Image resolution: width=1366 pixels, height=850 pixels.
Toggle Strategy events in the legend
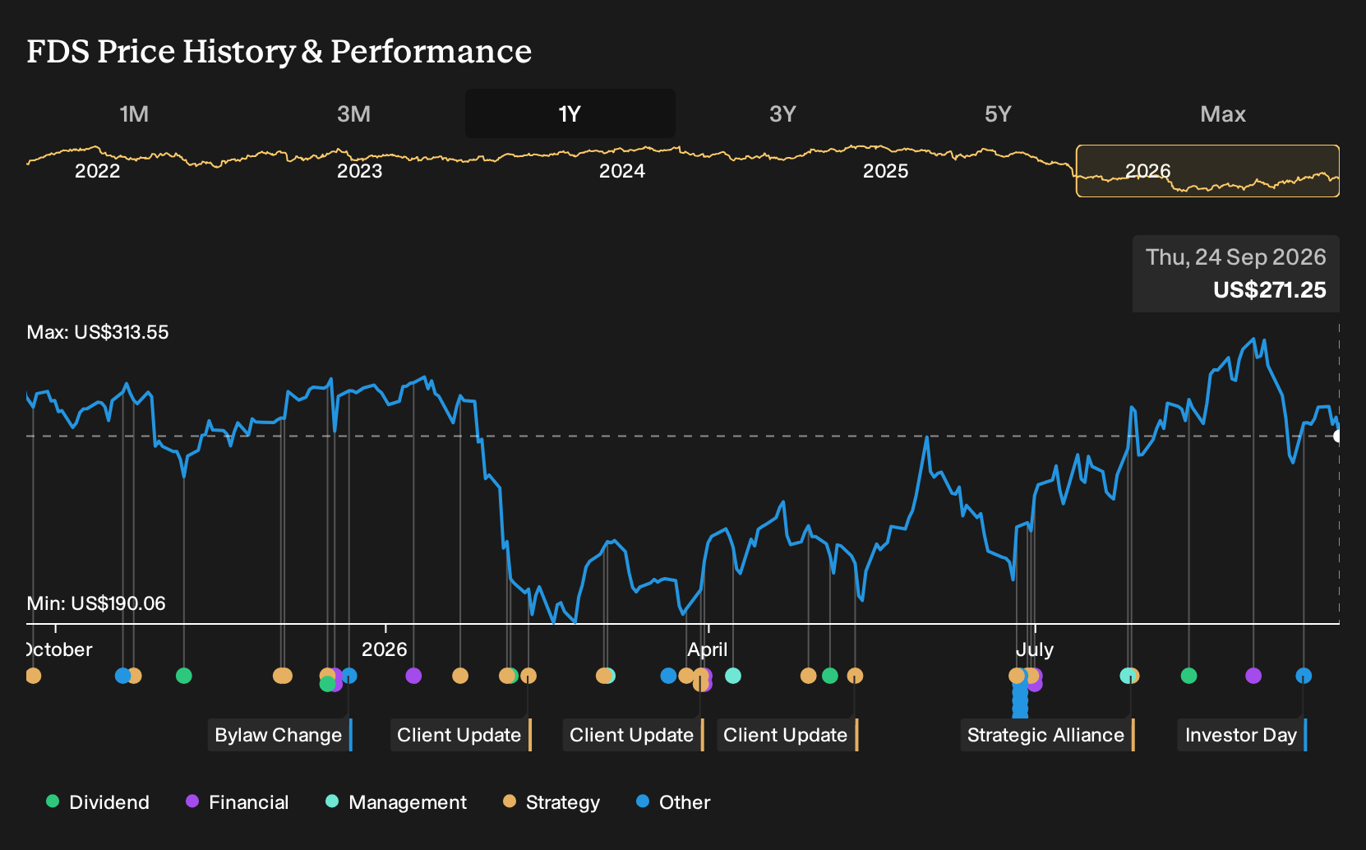coord(551,801)
